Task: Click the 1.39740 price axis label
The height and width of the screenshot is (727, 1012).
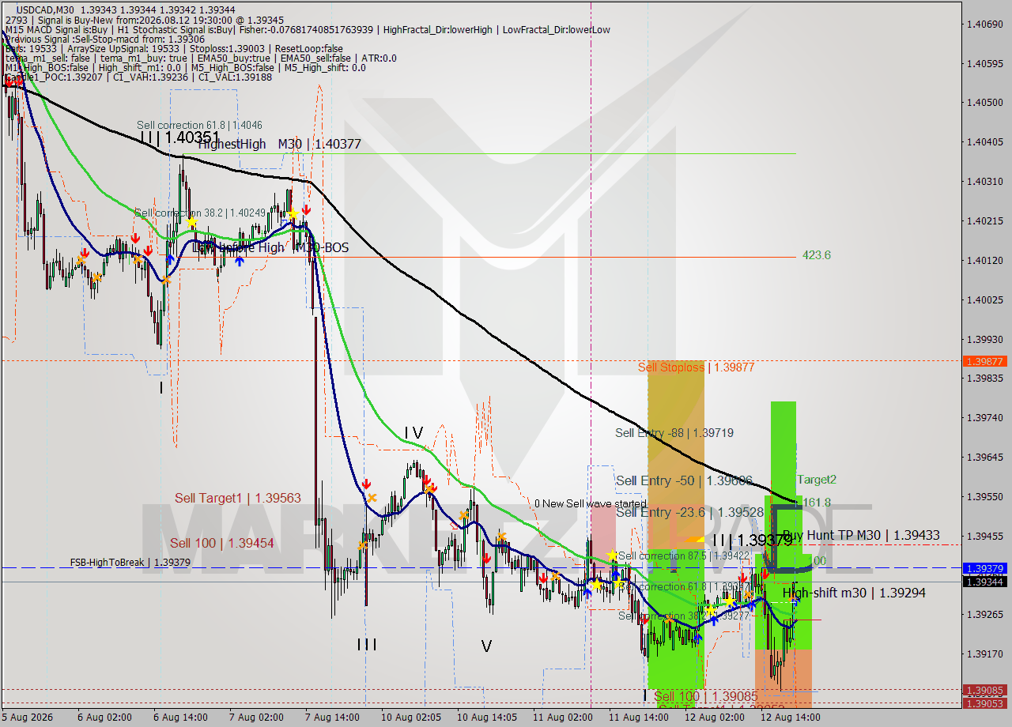Action: (984, 417)
